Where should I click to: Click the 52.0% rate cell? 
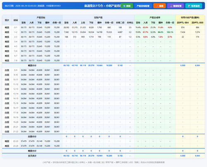tap(153, 32)
